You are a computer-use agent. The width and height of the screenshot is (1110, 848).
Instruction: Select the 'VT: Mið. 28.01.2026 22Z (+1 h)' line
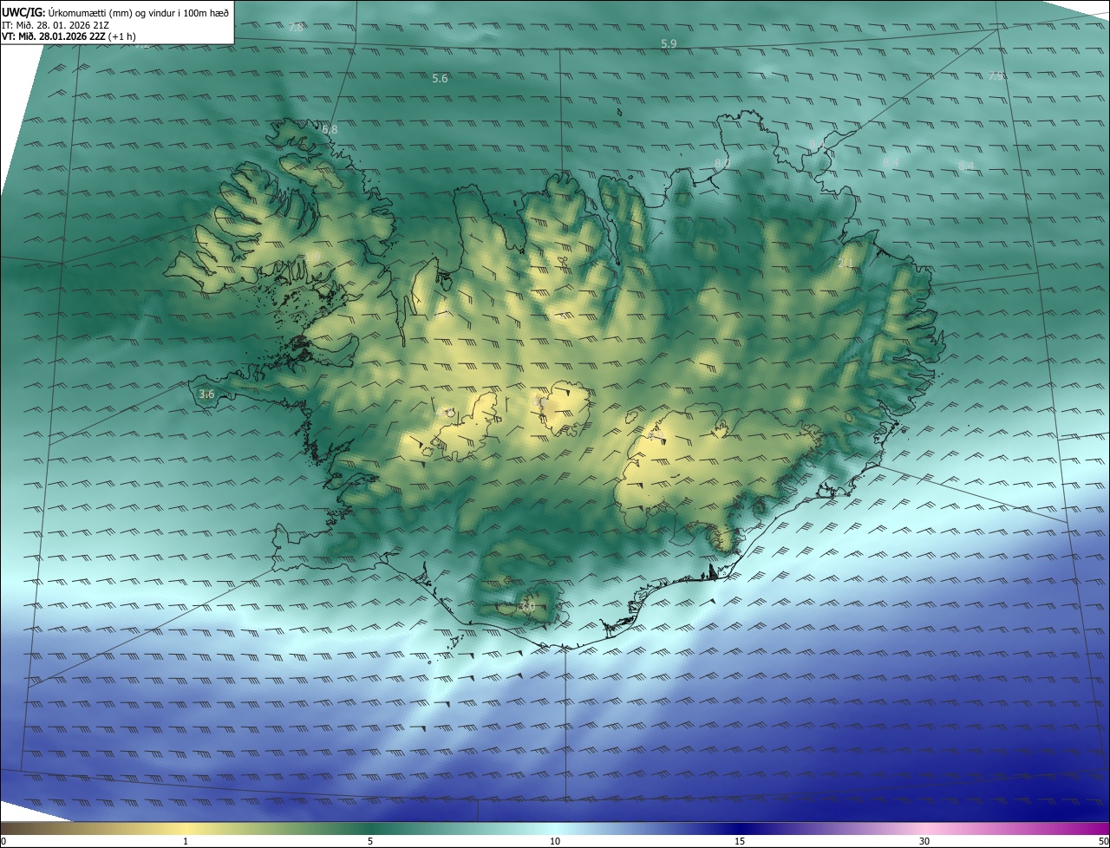(69, 36)
